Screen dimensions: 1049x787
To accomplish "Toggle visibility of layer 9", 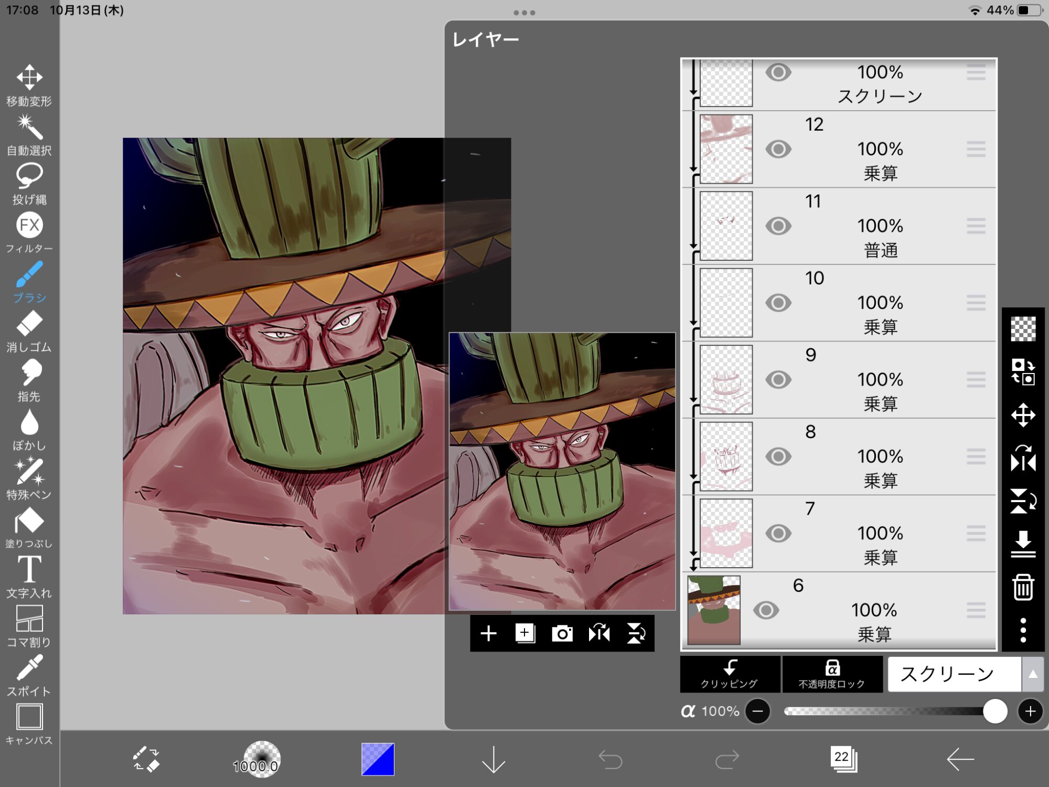I will [x=778, y=379].
